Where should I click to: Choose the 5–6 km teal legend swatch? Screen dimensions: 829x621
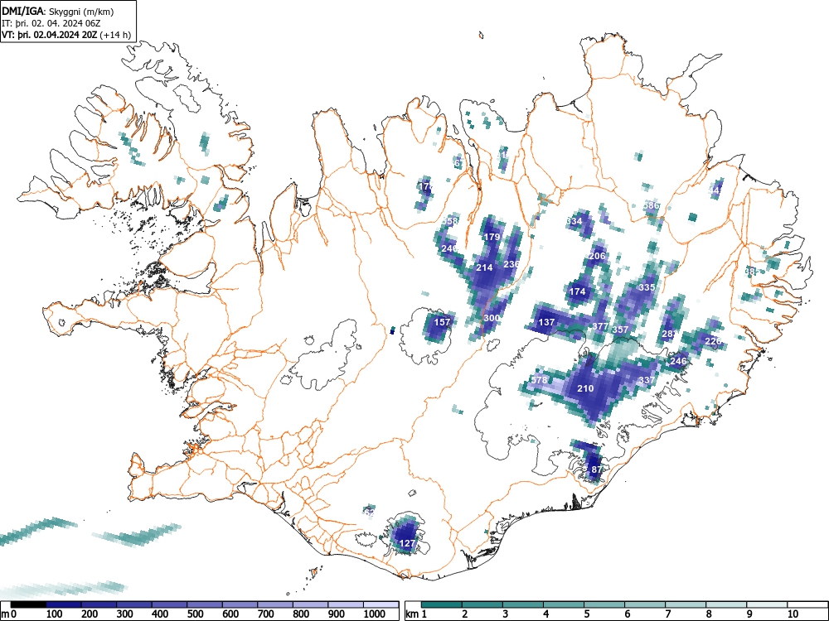click(x=604, y=604)
